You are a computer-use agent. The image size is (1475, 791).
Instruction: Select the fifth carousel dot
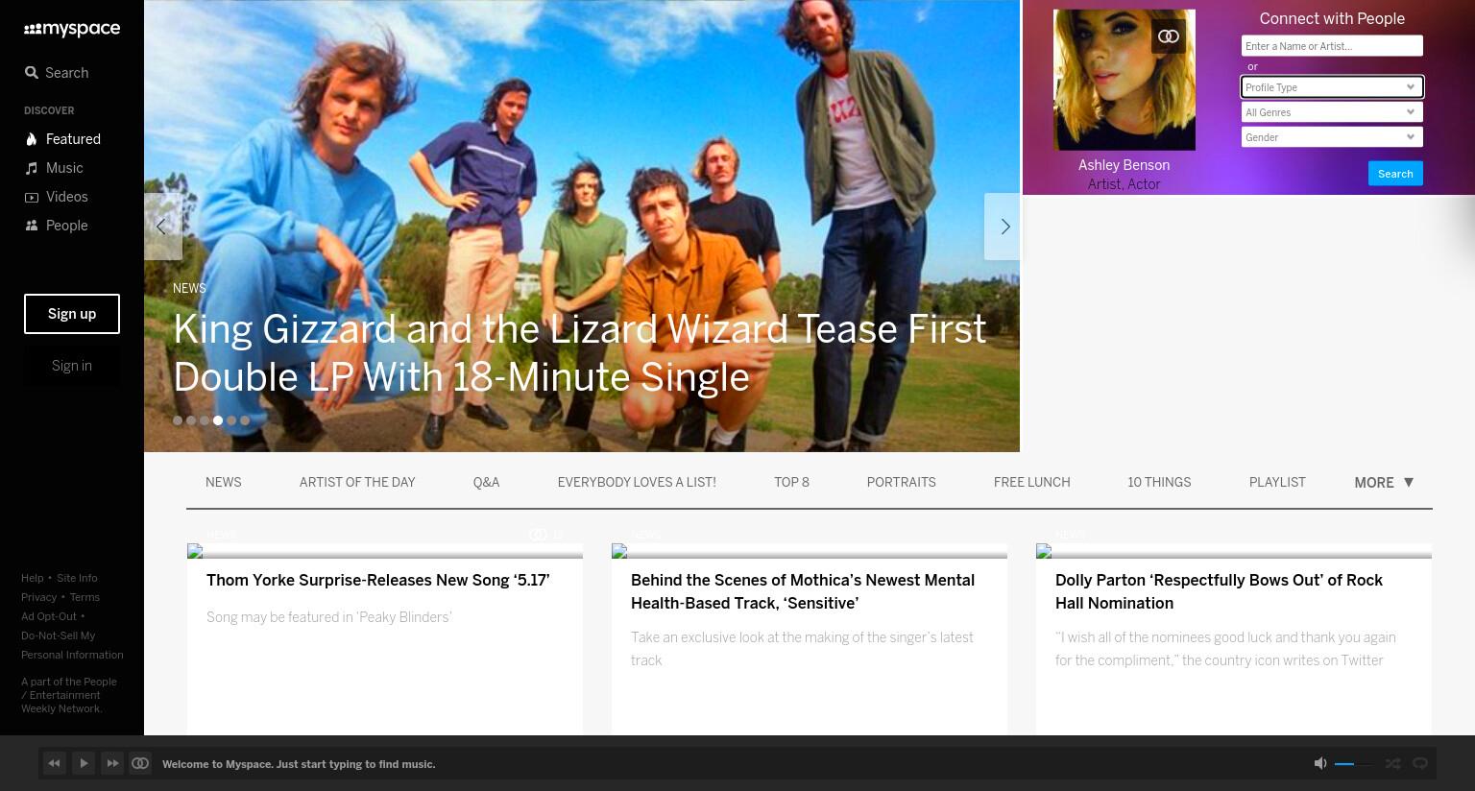(x=231, y=420)
